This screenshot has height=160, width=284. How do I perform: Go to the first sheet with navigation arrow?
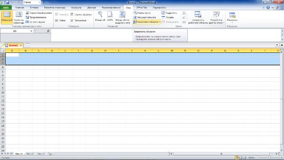tap(2, 154)
